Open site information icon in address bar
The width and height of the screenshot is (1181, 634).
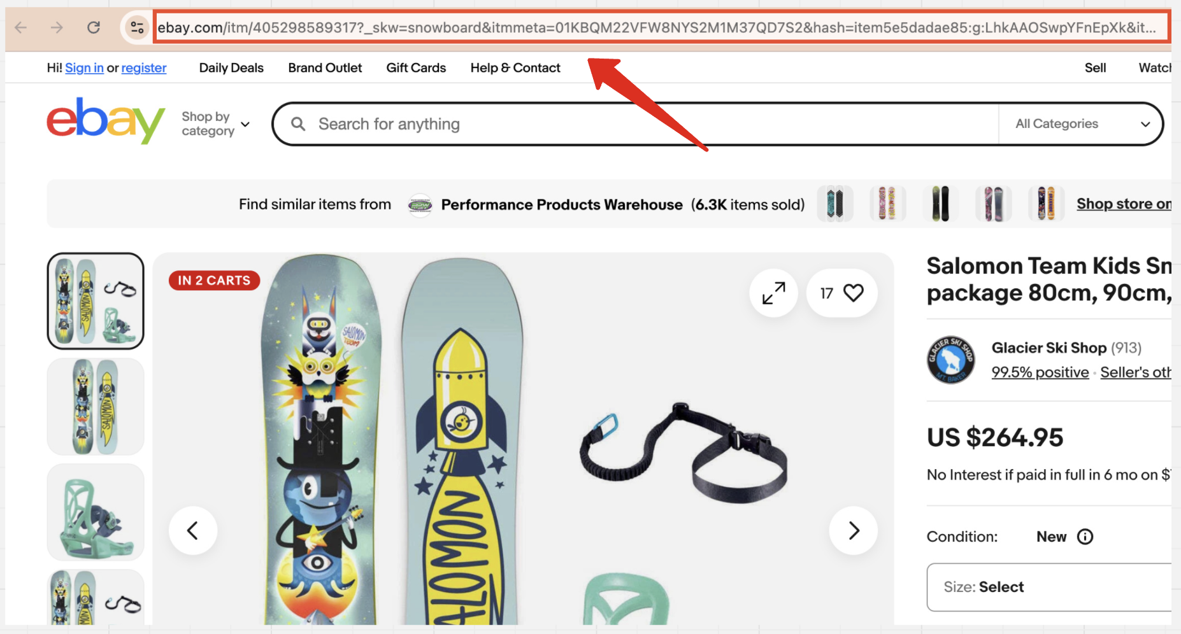(136, 27)
